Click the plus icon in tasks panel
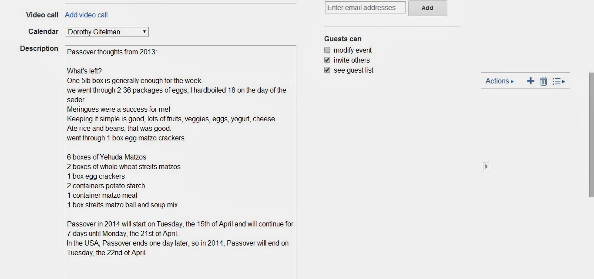 [530, 81]
